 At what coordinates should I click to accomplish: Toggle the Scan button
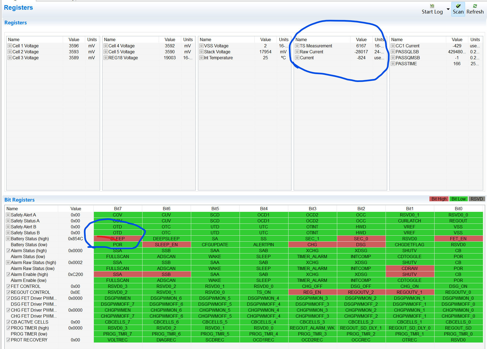coord(458,9)
